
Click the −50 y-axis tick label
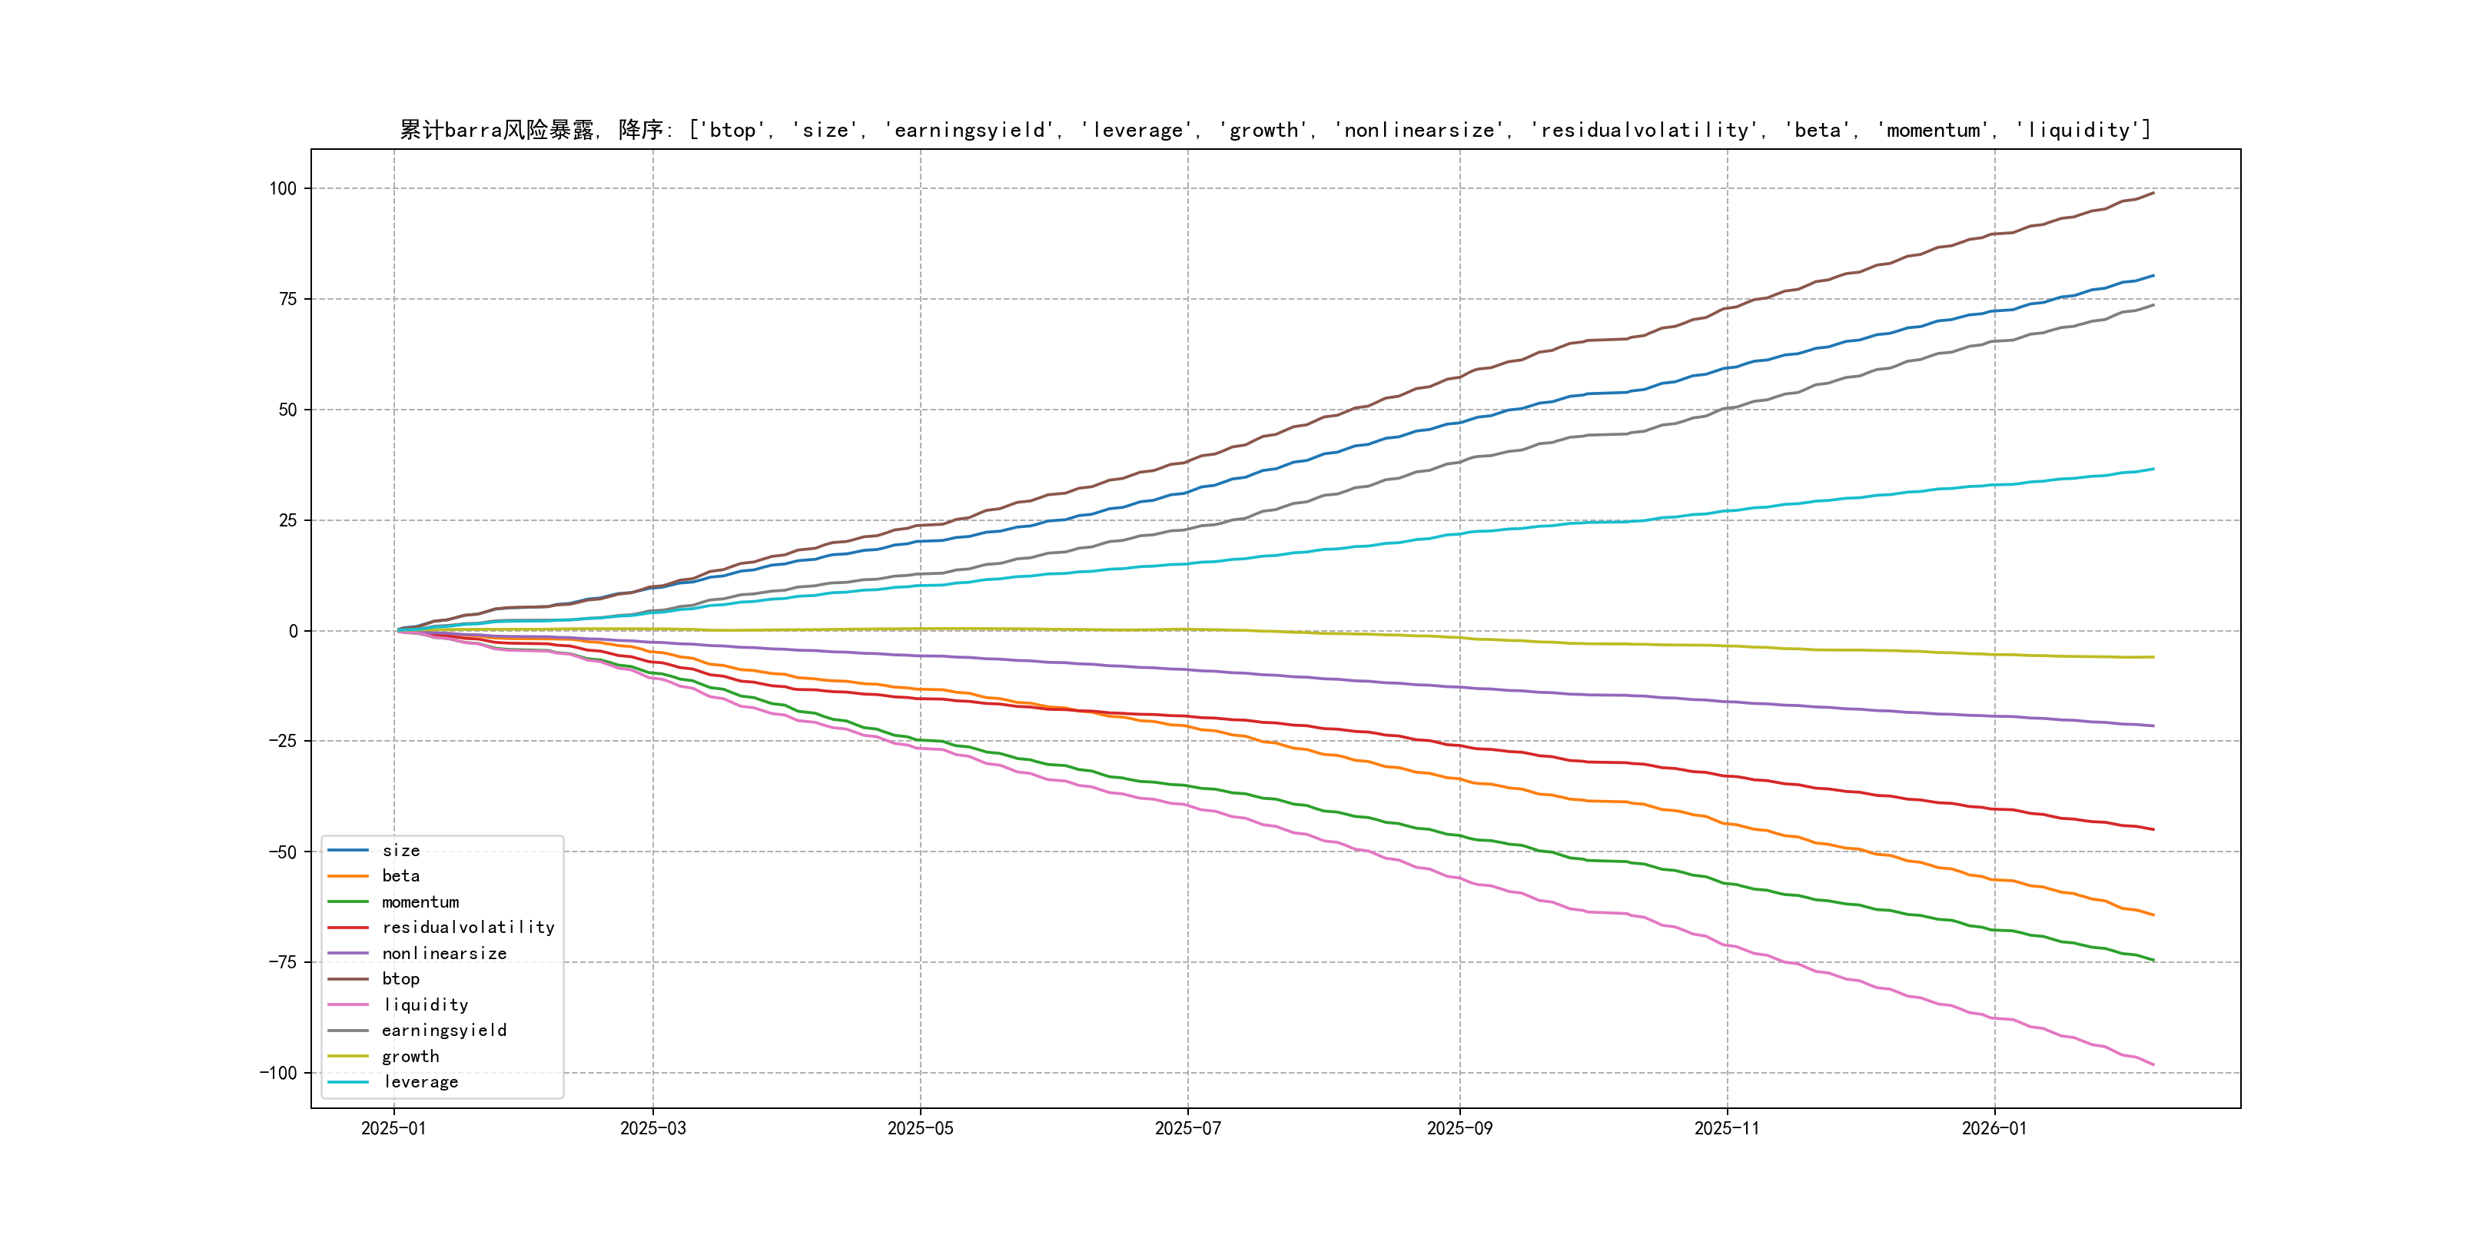tap(282, 852)
